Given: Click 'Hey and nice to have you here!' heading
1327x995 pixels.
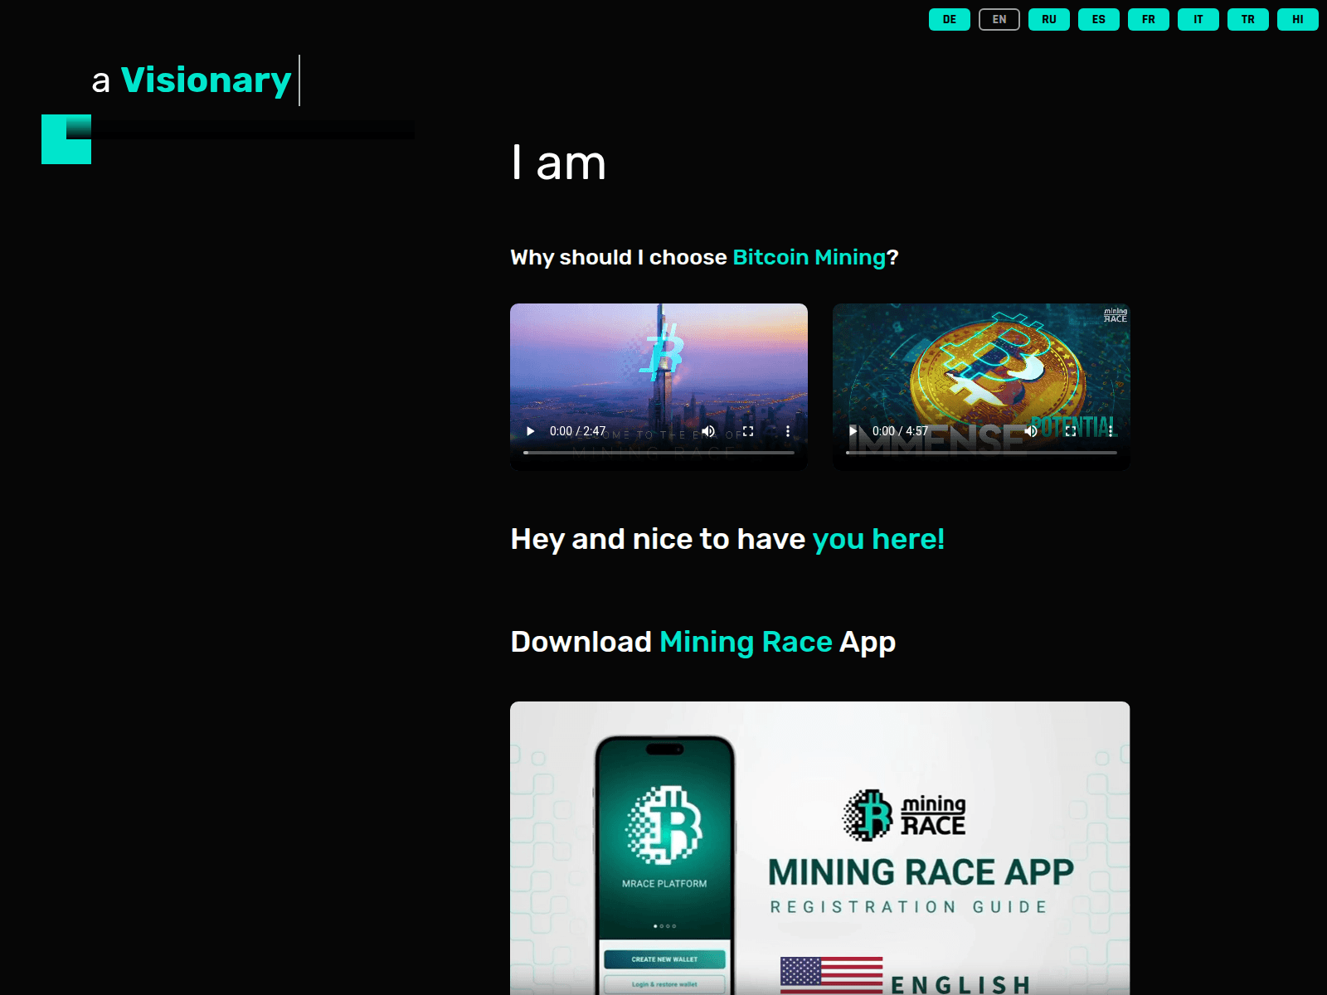Looking at the screenshot, I should tap(727, 539).
